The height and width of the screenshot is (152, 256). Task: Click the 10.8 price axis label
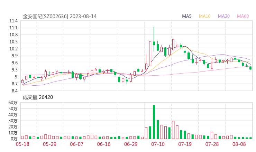(13, 35)
